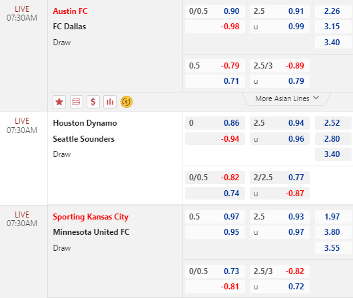Choose Seattle Sounders win odds 2.80
This screenshot has width=353, height=298.
333,139
